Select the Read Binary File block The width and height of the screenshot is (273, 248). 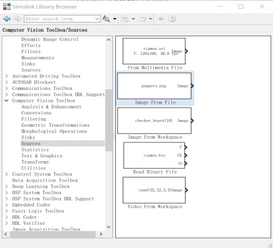click(154, 156)
